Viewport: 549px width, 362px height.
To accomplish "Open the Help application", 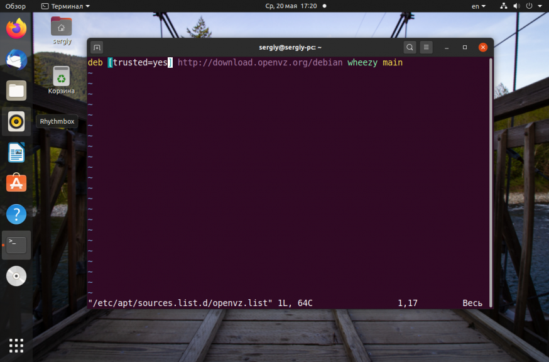I will [x=16, y=214].
